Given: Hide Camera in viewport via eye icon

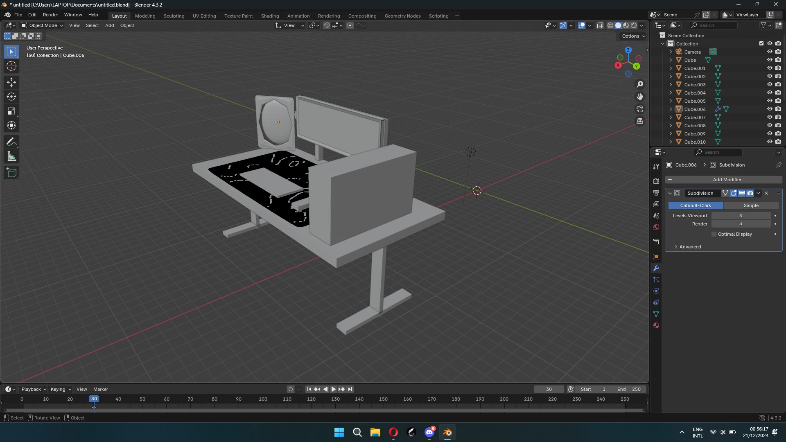Looking at the screenshot, I should [770, 52].
